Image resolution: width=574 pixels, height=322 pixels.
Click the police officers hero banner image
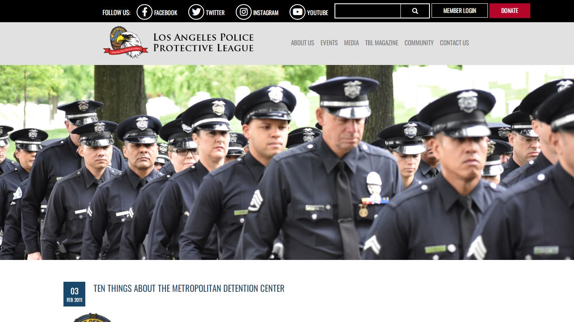287,162
